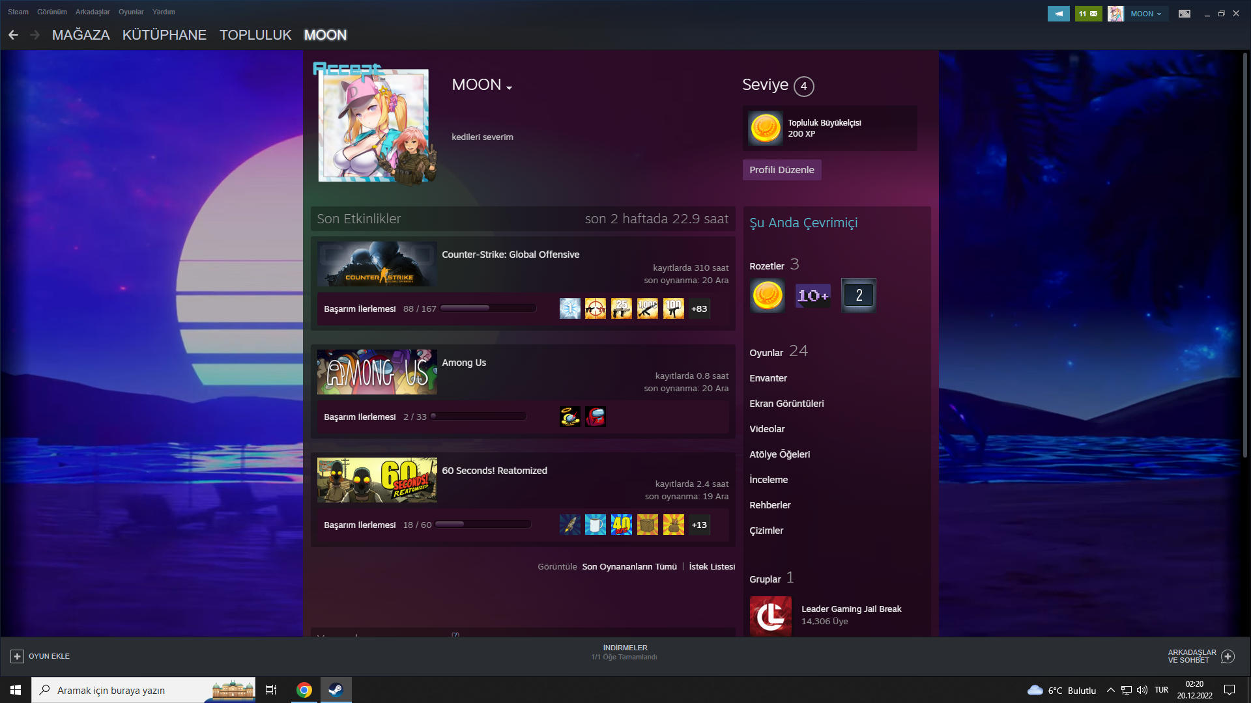The width and height of the screenshot is (1251, 703).
Task: Open friends chat plus icon
Action: coord(1228,656)
